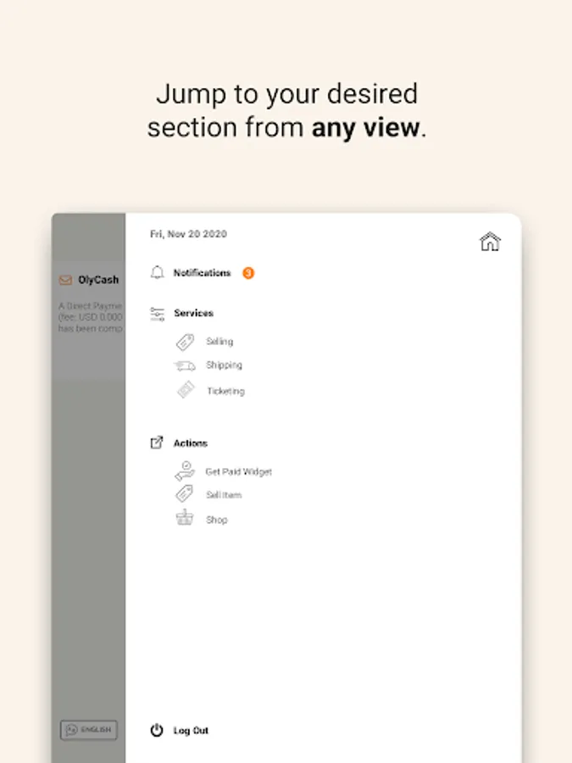Select the Selling service entry
Image resolution: width=572 pixels, height=763 pixels.
tap(219, 342)
